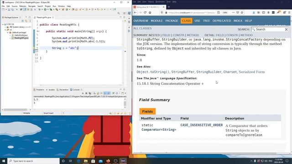Click ALL CLASSES link
292x164 pixels.
(142, 28)
